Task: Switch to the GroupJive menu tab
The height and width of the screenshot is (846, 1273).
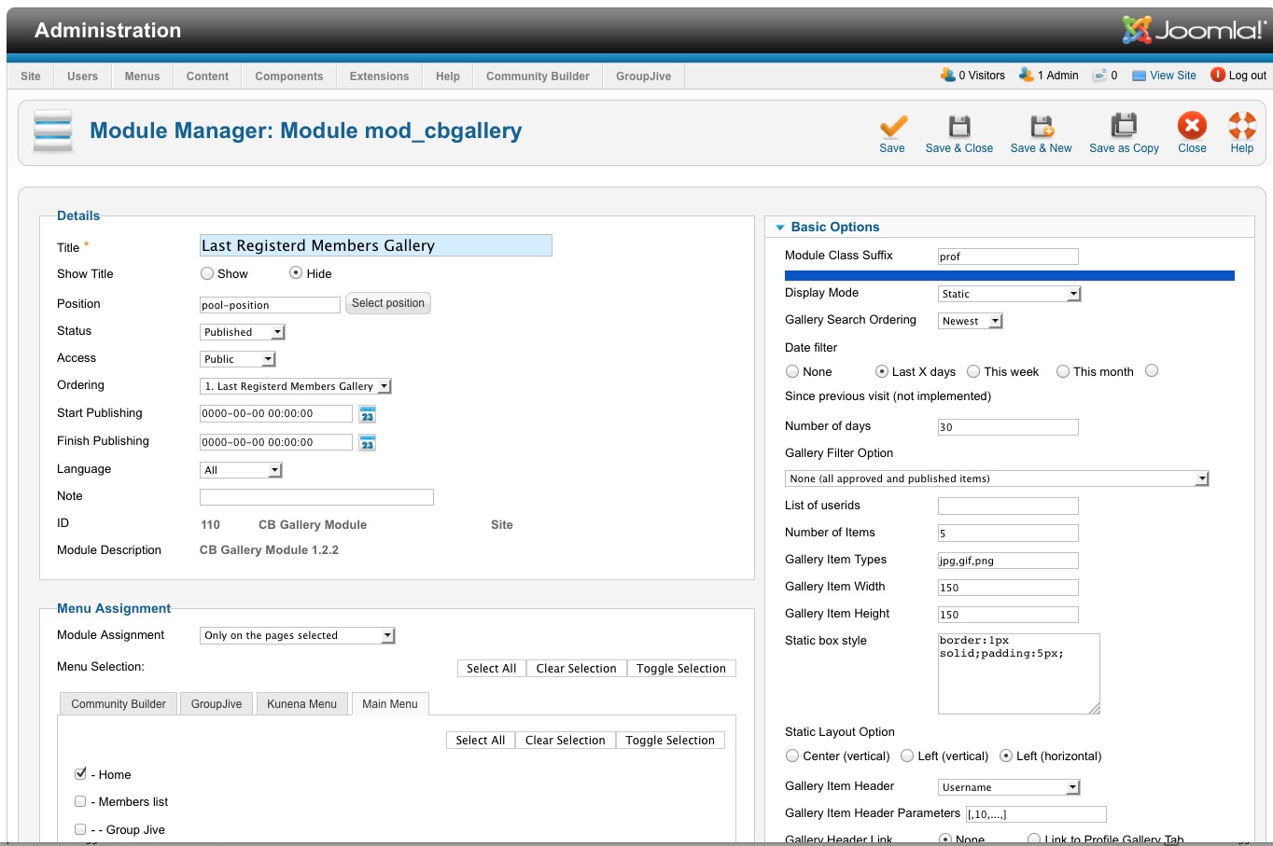Action: tap(217, 704)
